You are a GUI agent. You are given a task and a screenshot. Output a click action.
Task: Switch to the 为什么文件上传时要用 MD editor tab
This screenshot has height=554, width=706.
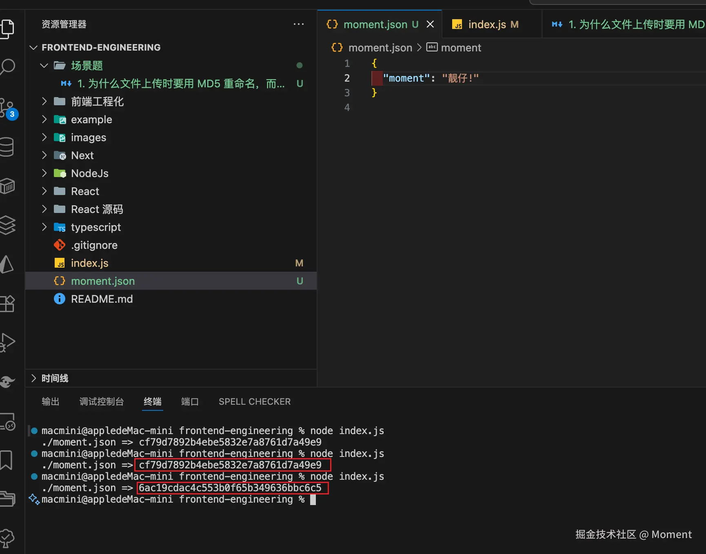coord(624,24)
